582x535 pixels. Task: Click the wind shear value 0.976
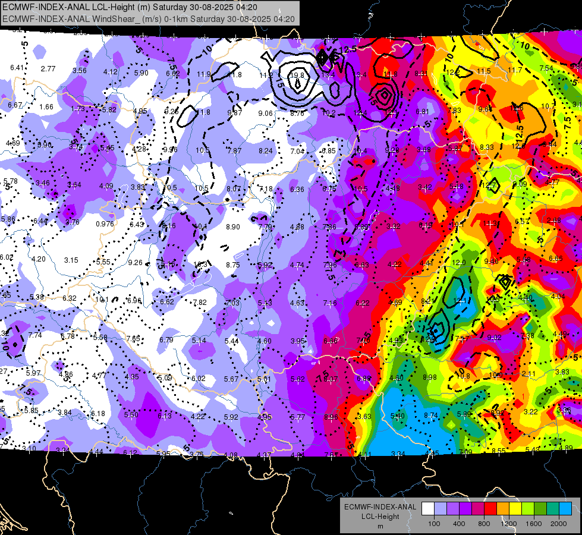(105, 224)
